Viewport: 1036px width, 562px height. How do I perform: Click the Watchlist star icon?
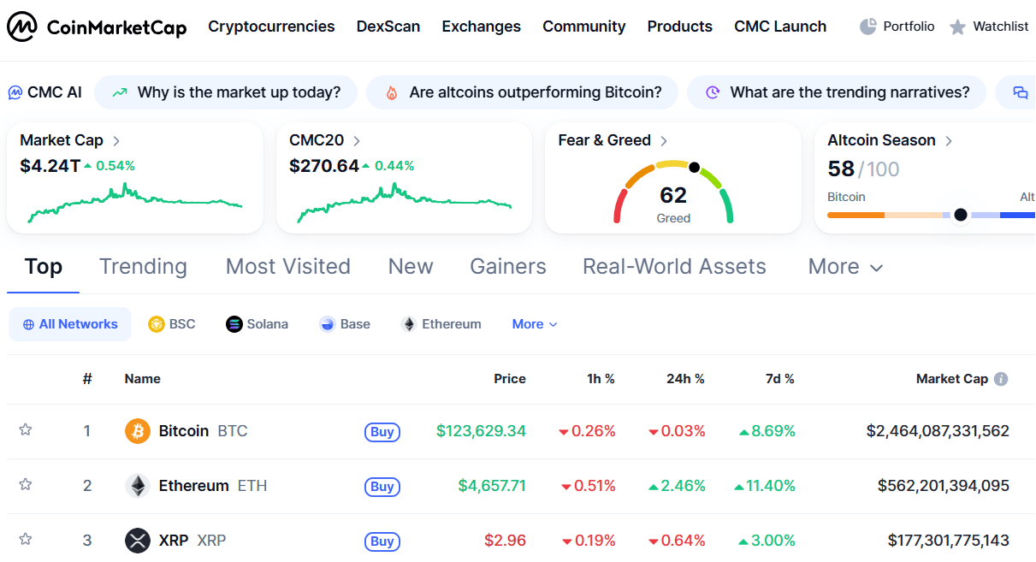pos(957,27)
